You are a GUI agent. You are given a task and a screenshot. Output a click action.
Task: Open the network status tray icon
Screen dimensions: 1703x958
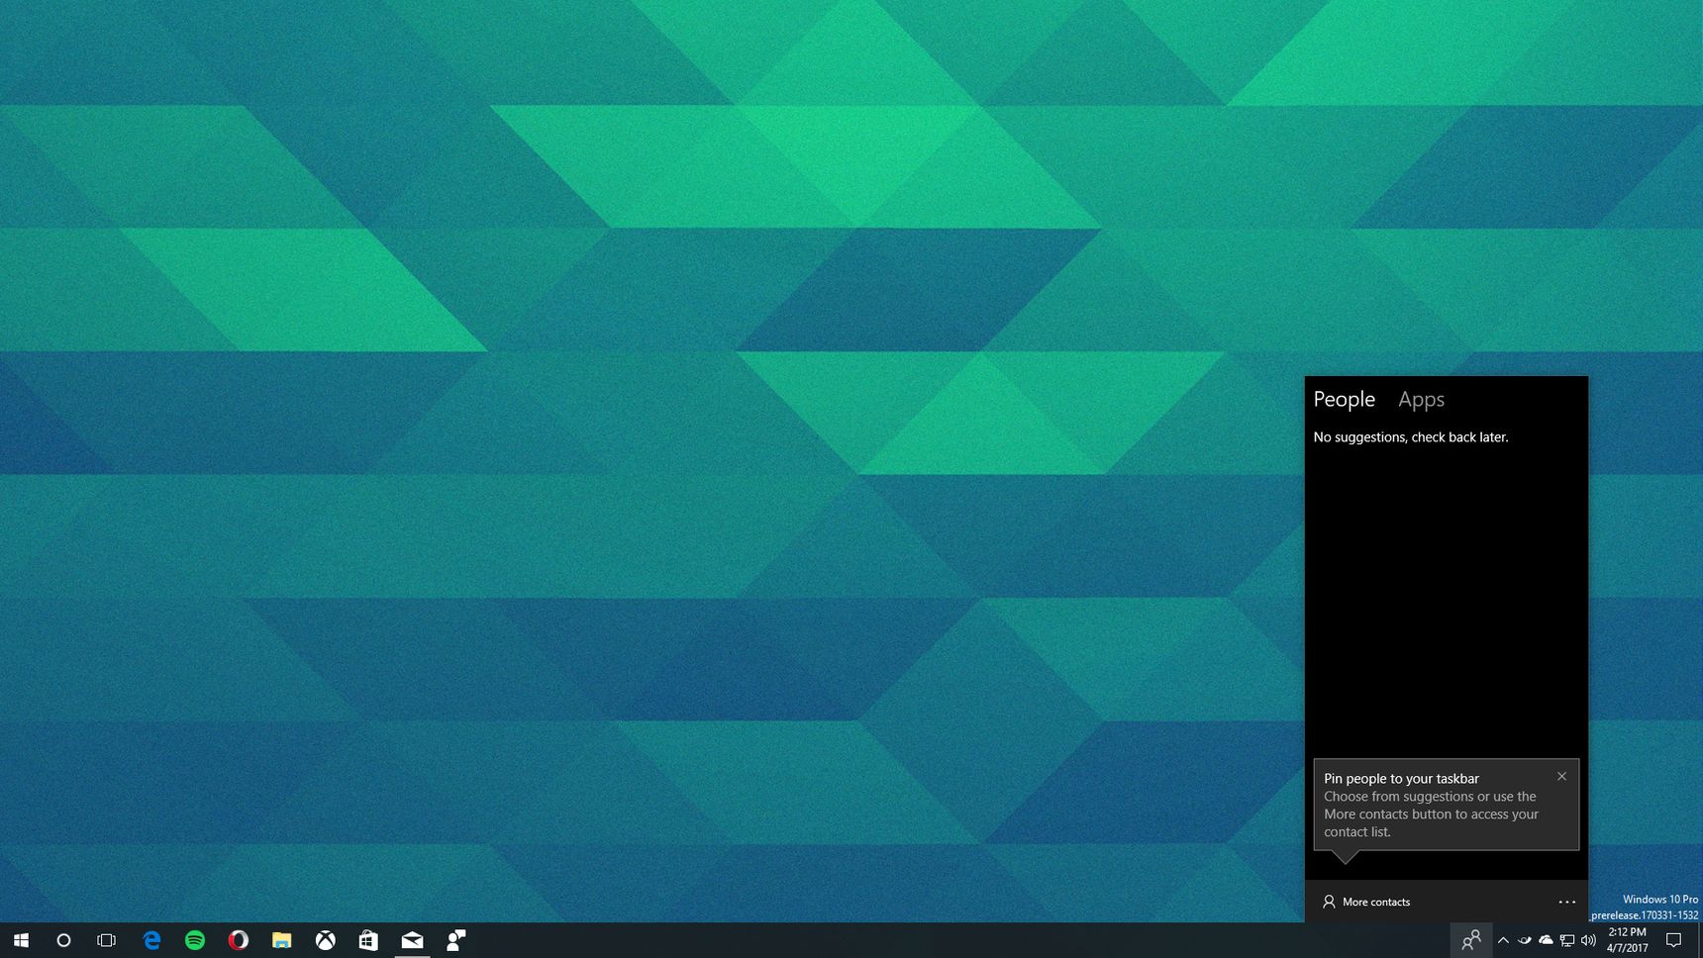point(1567,940)
